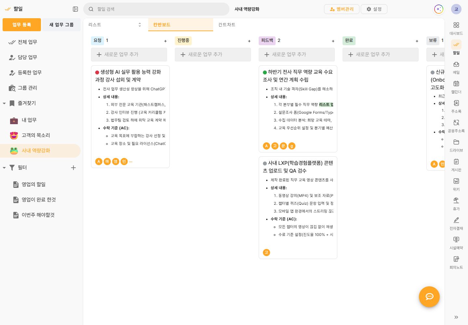Open the Mail icon in right rail
468x325 pixels.
click(x=456, y=64)
